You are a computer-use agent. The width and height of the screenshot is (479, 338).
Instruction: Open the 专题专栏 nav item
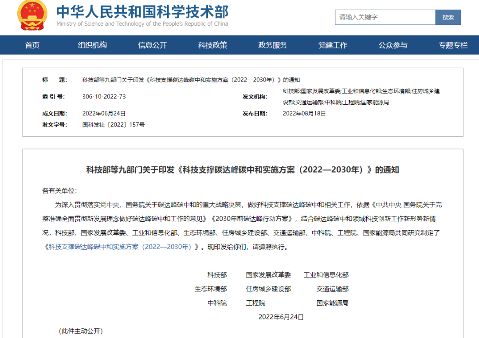[x=453, y=45]
